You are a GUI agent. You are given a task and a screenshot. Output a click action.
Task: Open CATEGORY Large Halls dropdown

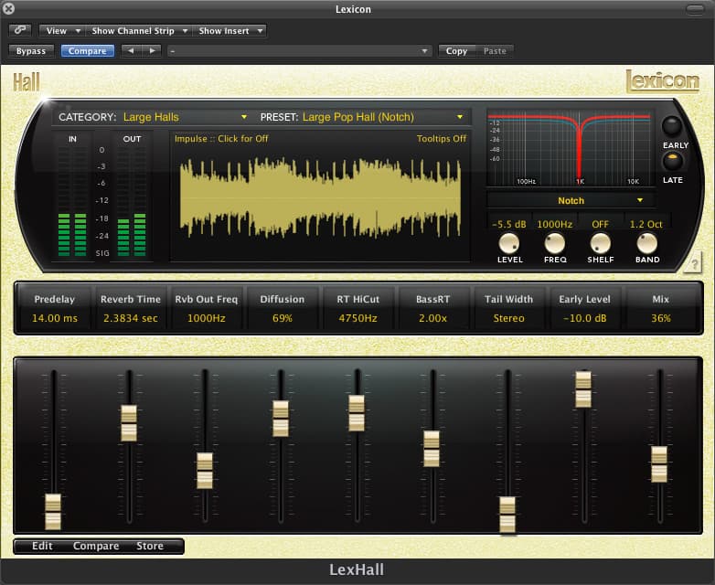(185, 117)
